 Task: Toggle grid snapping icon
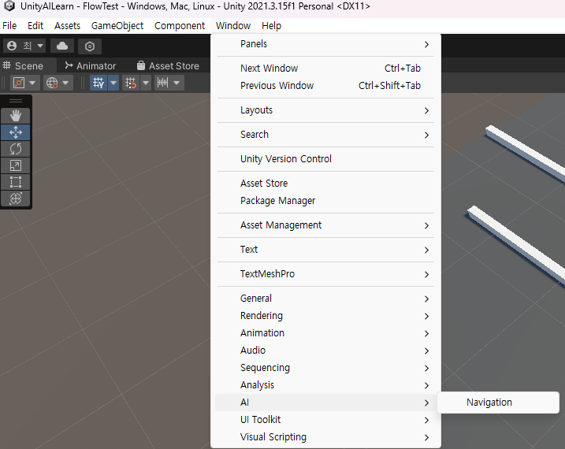(x=131, y=83)
